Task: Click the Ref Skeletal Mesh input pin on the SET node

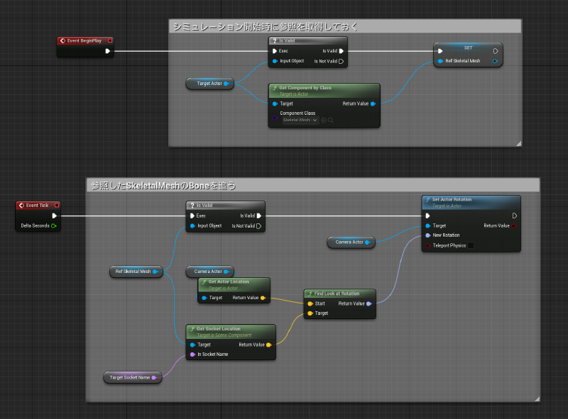Action: click(440, 61)
